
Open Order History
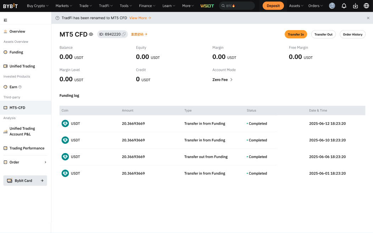click(352, 34)
